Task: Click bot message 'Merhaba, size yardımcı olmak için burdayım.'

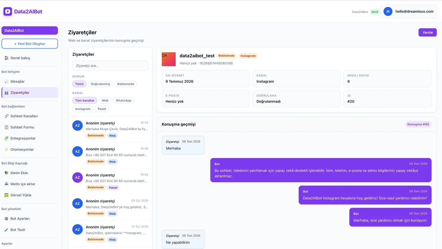Action: pyautogui.click(x=390, y=217)
